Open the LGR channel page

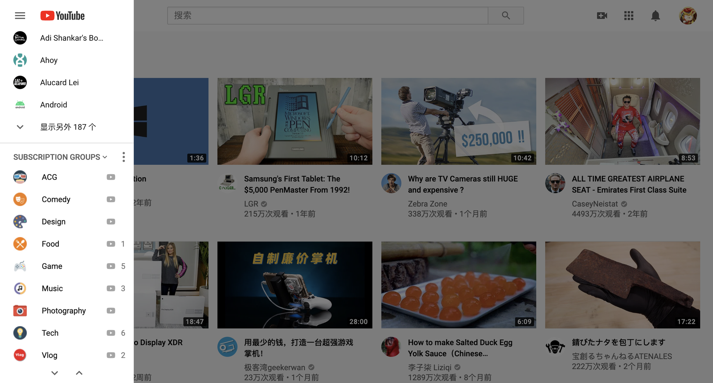coord(251,204)
